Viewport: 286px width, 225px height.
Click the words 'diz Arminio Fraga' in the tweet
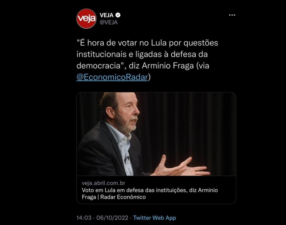tap(161, 66)
